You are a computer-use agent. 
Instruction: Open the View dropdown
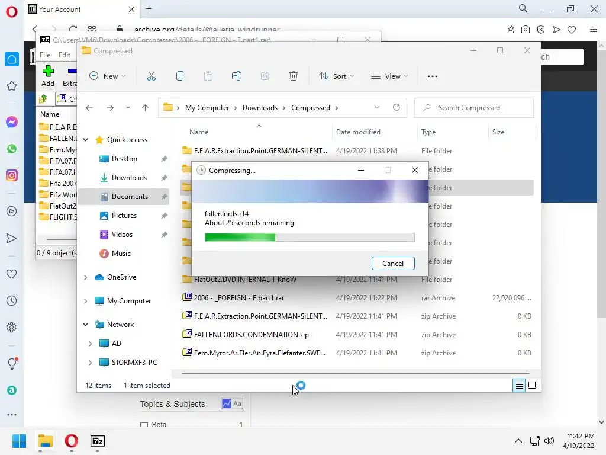(x=389, y=76)
